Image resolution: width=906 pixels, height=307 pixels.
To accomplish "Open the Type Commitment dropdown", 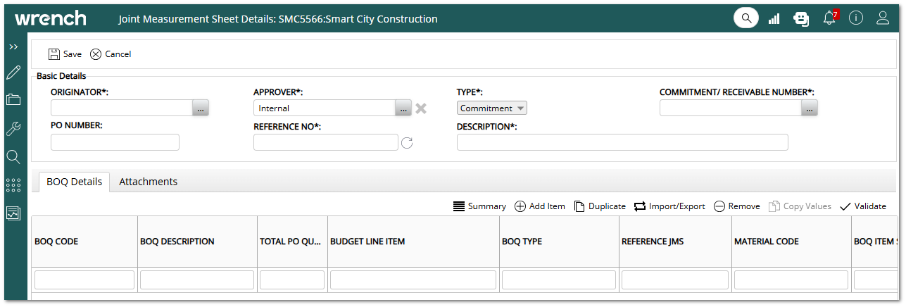I will tap(492, 108).
